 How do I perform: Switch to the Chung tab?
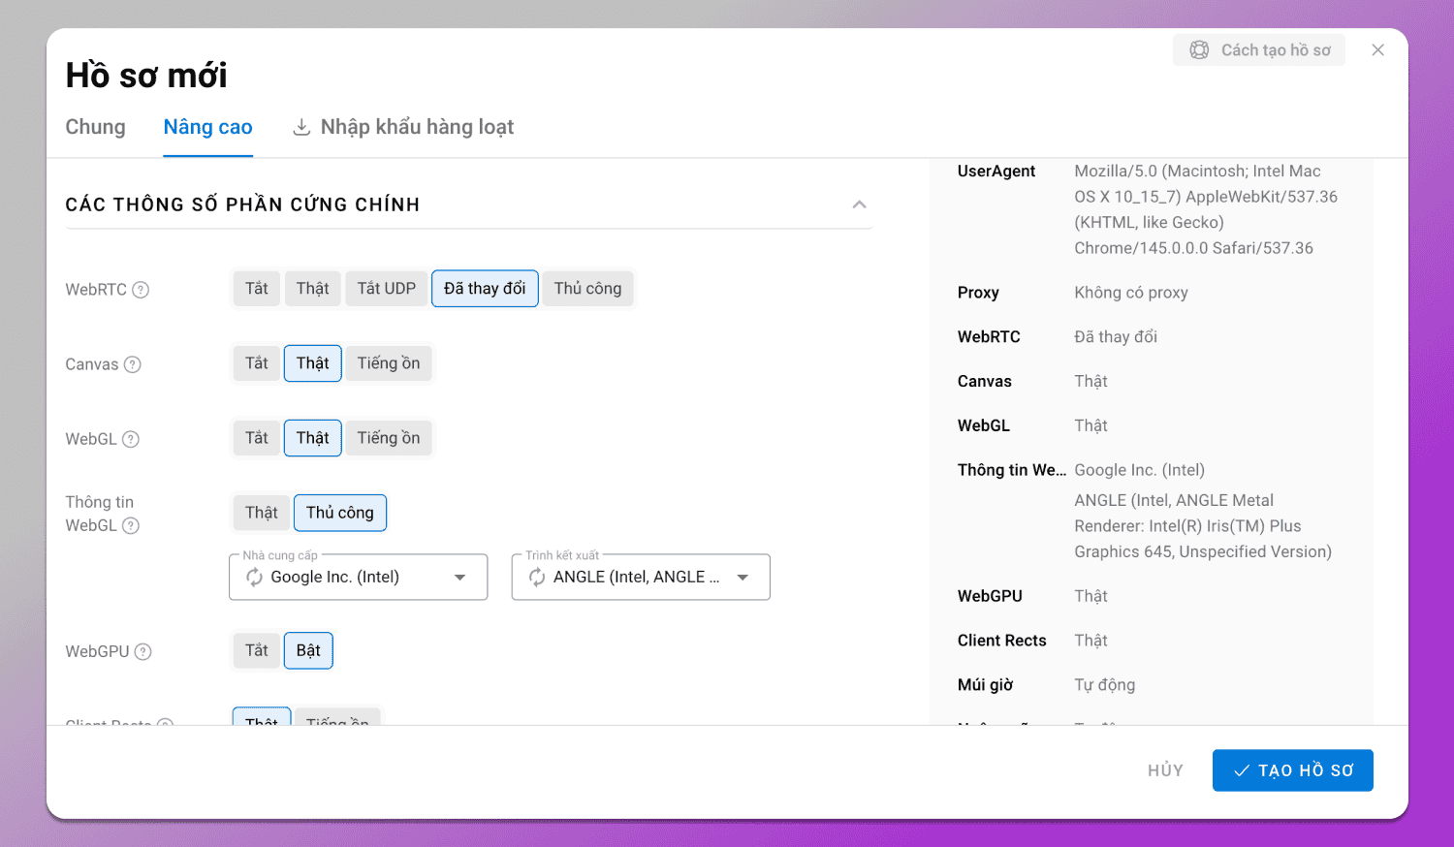(95, 127)
